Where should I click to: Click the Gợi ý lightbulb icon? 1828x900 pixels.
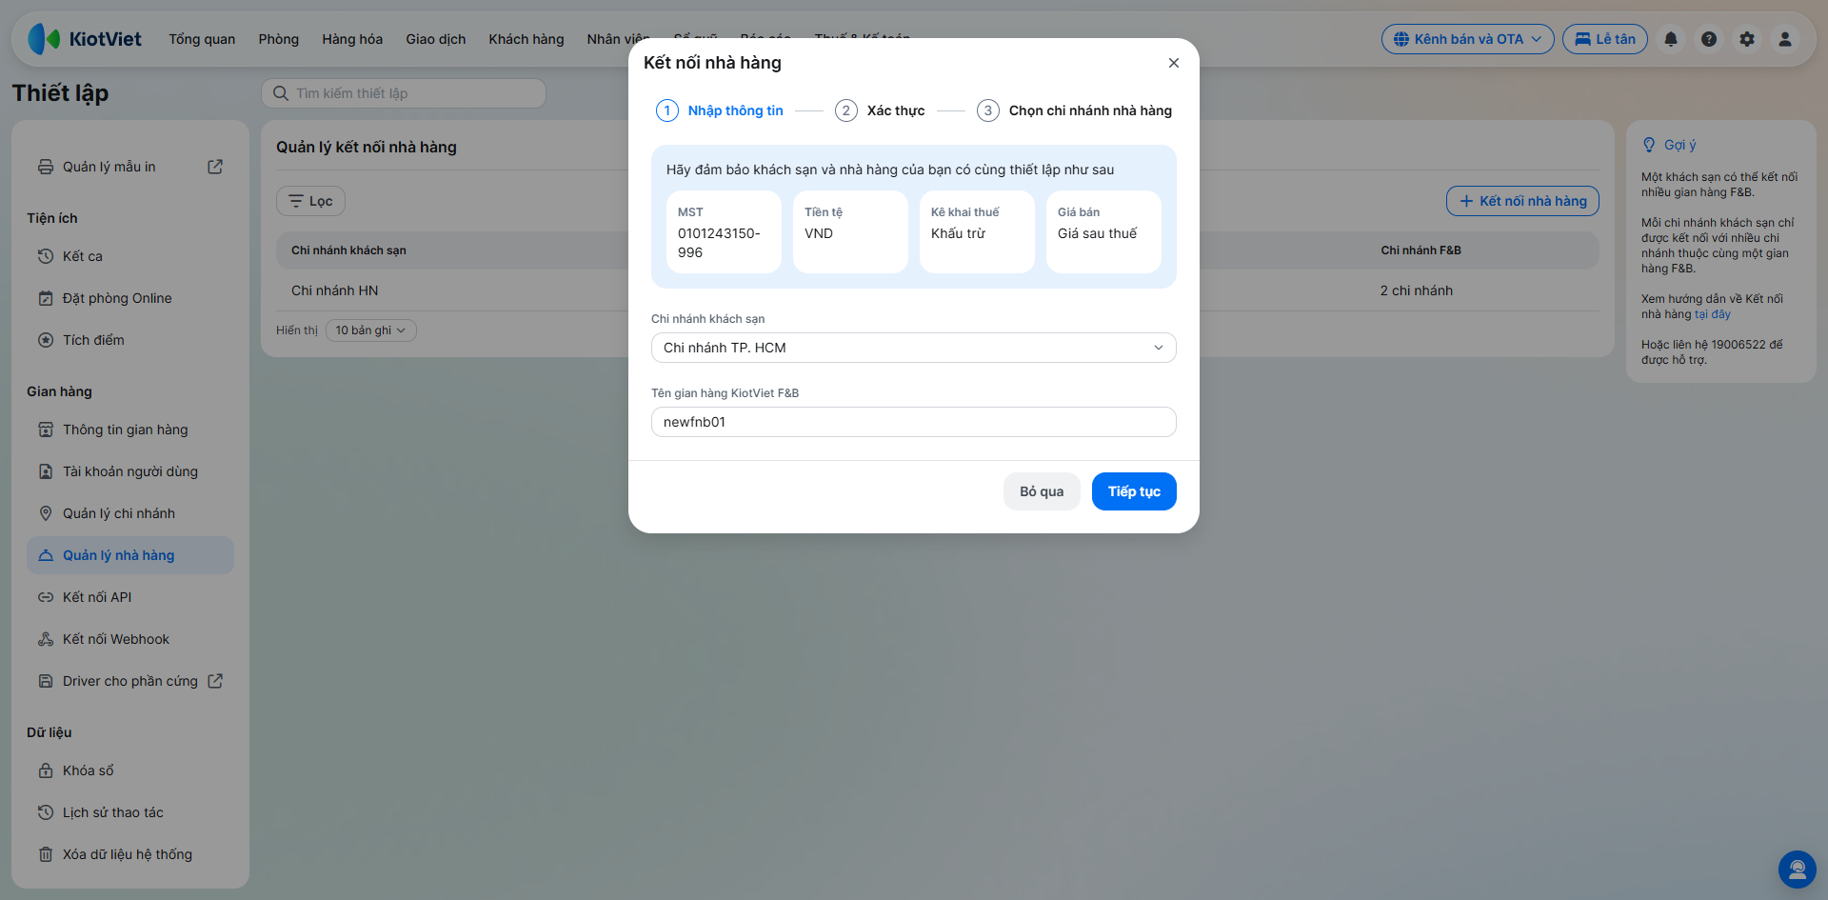pos(1649,145)
